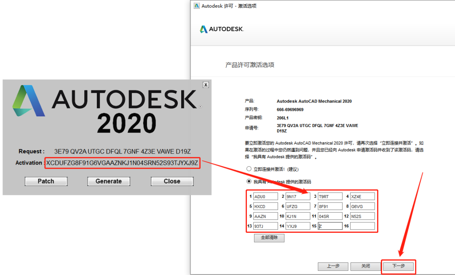
Task: Close keygen window with X button
Action: 206,85
